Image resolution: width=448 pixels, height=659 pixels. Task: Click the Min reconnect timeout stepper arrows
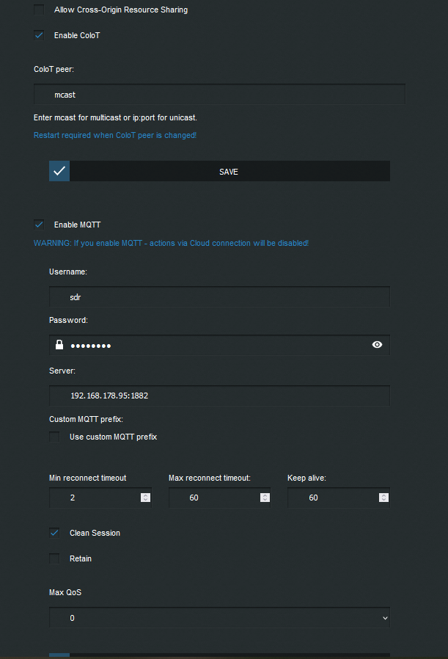pos(145,498)
